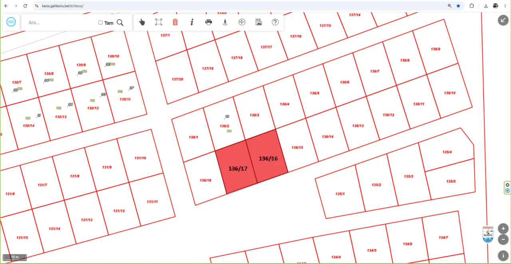Click the browser zoom magnifier icon
The image size is (511, 264).
450,6
